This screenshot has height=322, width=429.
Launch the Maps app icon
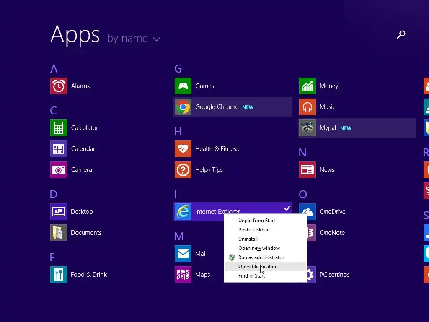(x=183, y=275)
